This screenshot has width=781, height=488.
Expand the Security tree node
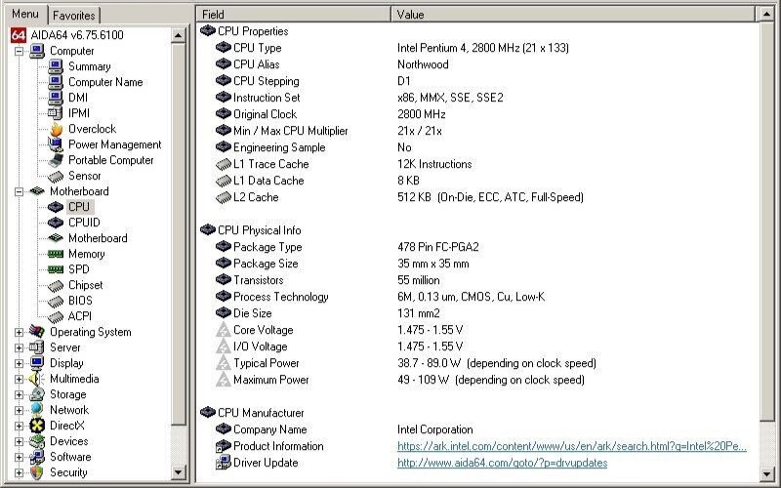[19, 472]
